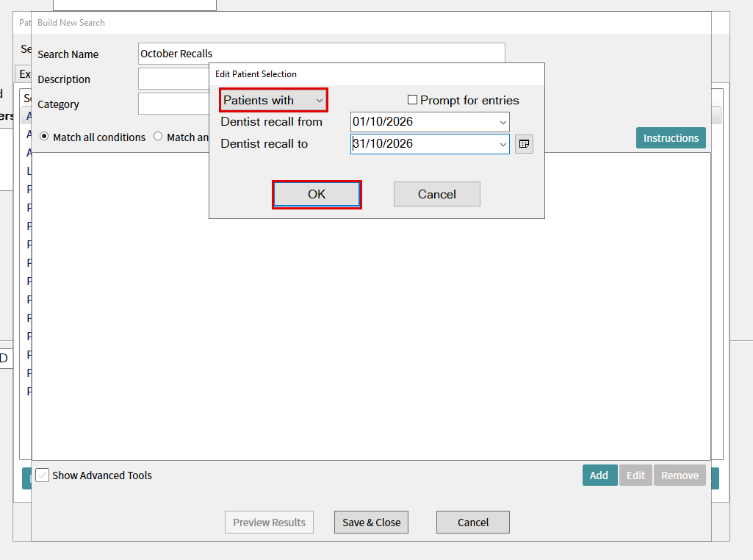This screenshot has width=753, height=560.
Task: Cancel the Edit Patient Selection dialog
Action: click(436, 194)
